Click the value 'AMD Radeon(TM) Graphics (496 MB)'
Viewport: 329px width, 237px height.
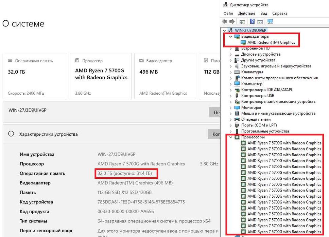[x=135, y=183]
